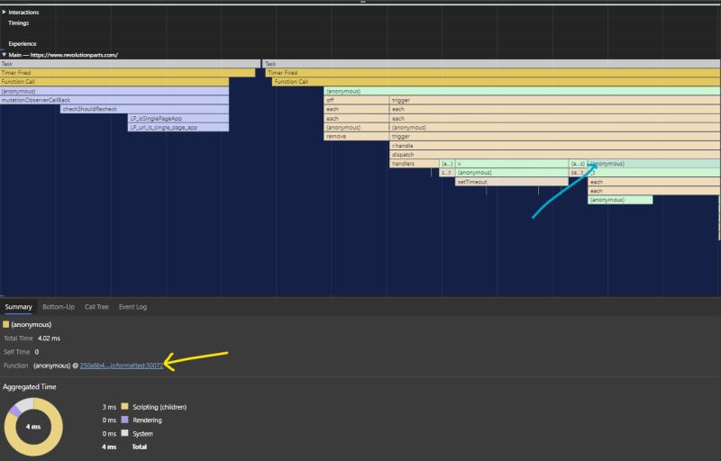Switch to the Bottom-Up tab
721x461 pixels.
point(59,307)
